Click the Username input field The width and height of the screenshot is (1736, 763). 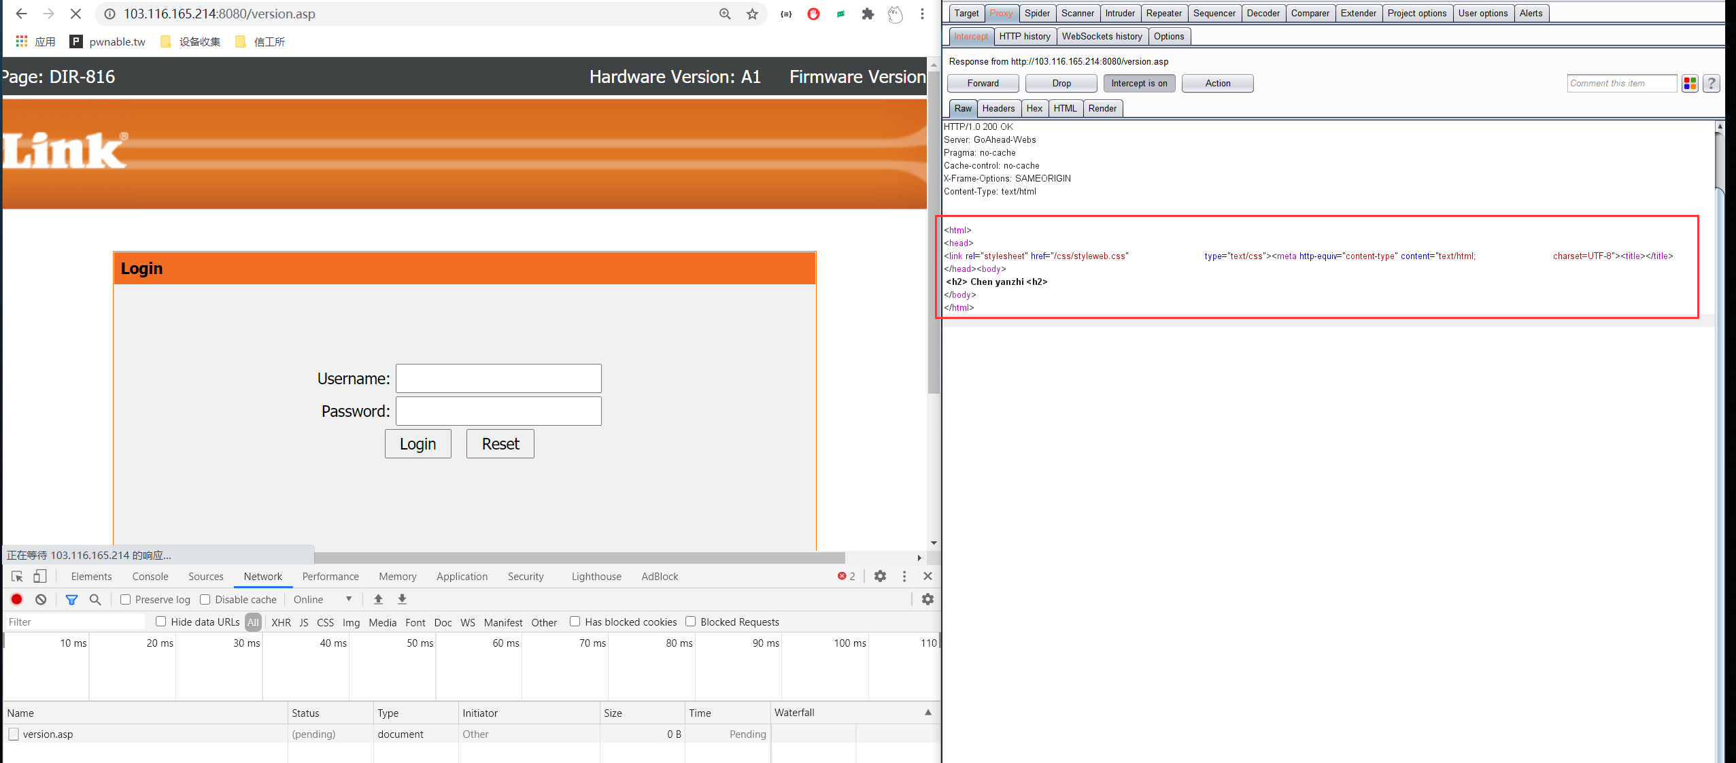(x=498, y=378)
